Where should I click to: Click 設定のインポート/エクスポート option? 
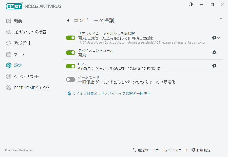pos(161,150)
